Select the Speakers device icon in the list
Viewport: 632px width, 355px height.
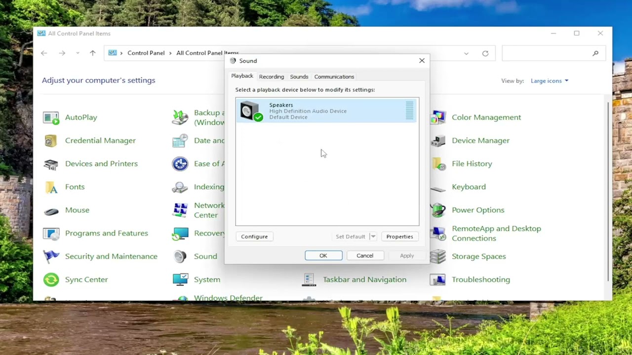tap(251, 111)
